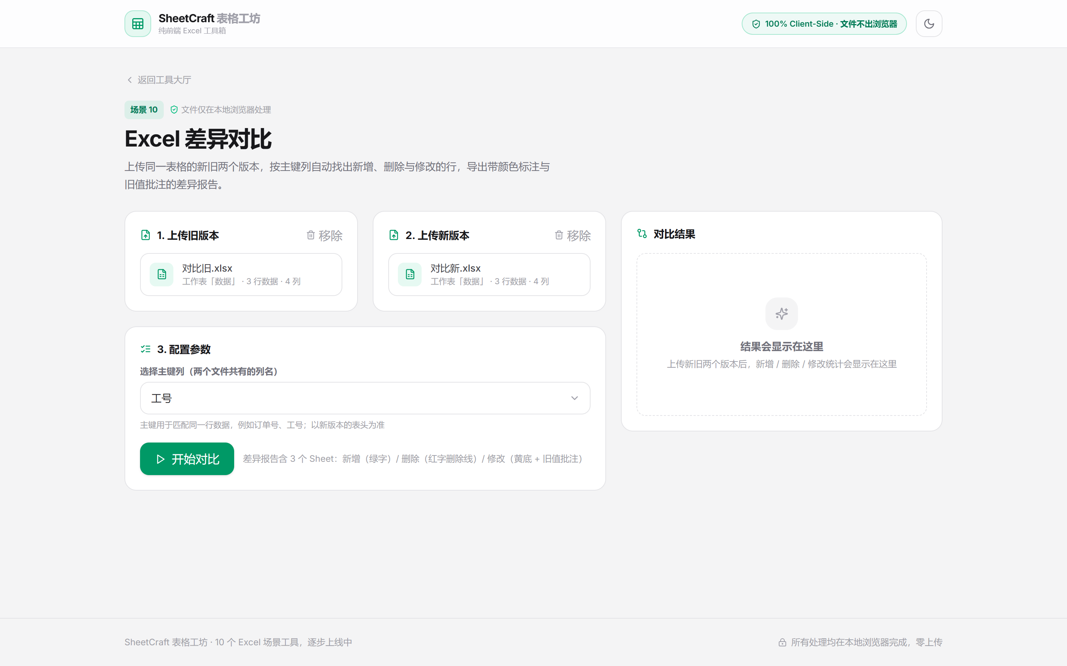Open the 工号 primary key dropdown
Viewport: 1067px width, 666px height.
(365, 398)
